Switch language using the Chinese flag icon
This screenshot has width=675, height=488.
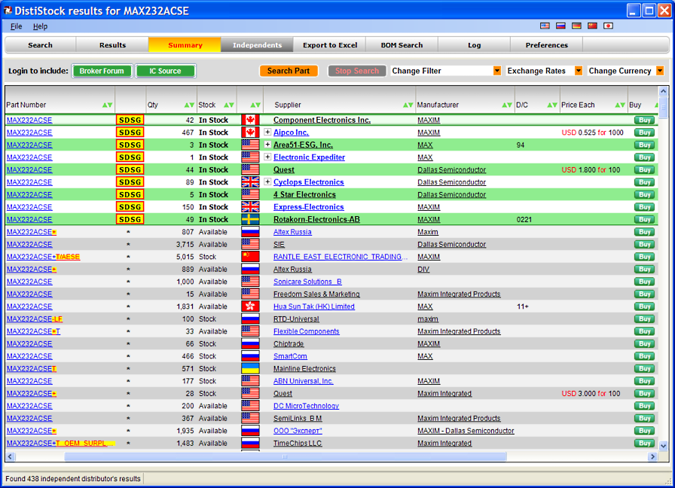point(592,26)
